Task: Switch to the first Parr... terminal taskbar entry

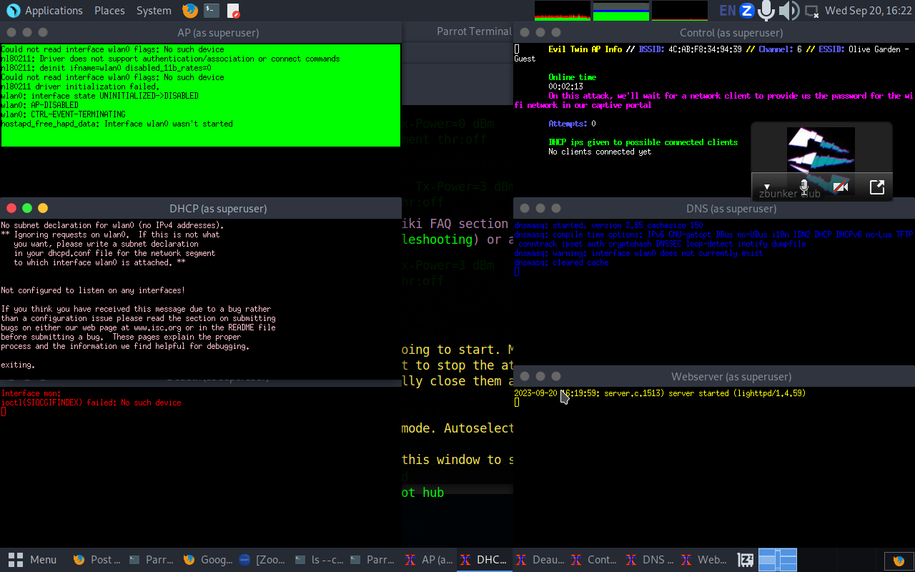Action: 152,560
